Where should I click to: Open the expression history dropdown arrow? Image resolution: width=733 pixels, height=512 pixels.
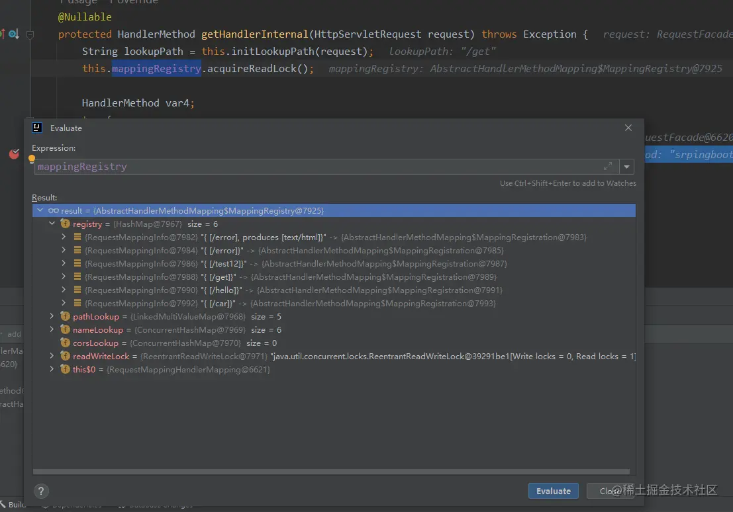[x=626, y=167]
